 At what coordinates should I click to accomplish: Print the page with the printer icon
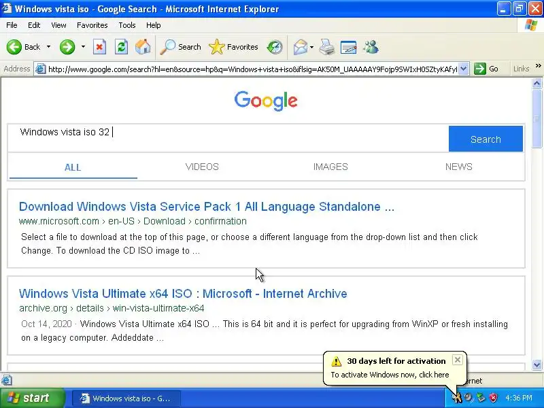327,47
